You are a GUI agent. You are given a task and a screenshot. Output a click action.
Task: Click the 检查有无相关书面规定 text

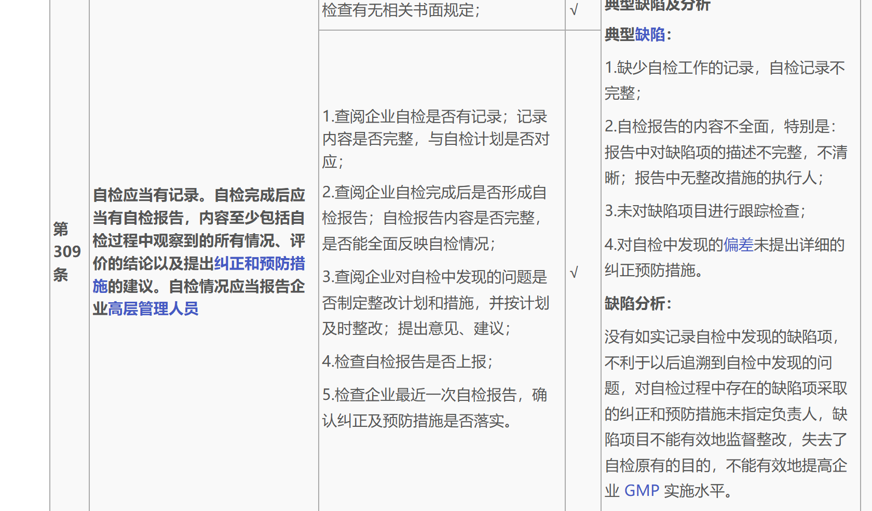(401, 10)
